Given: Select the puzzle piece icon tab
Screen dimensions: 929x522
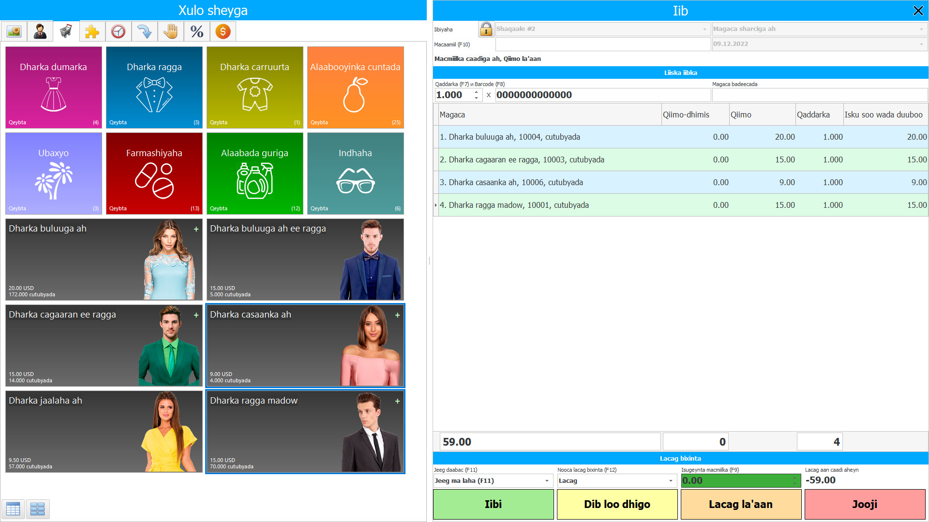Looking at the screenshot, I should pyautogui.click(x=92, y=32).
